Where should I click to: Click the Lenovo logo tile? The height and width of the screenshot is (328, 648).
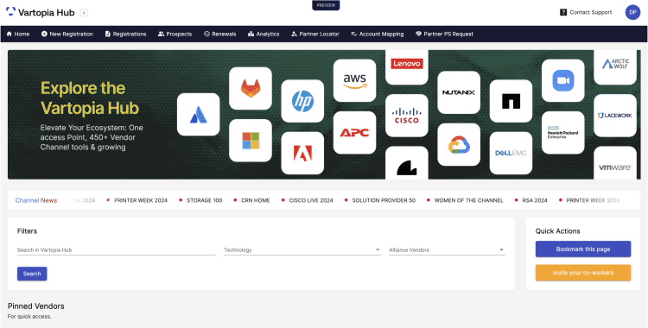pos(407,67)
